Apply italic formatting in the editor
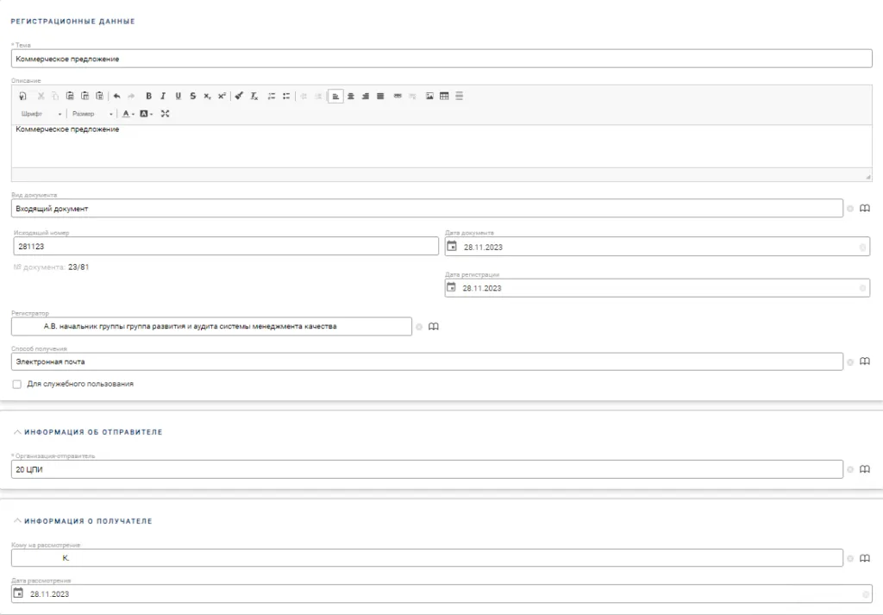883x615 pixels. tap(163, 96)
